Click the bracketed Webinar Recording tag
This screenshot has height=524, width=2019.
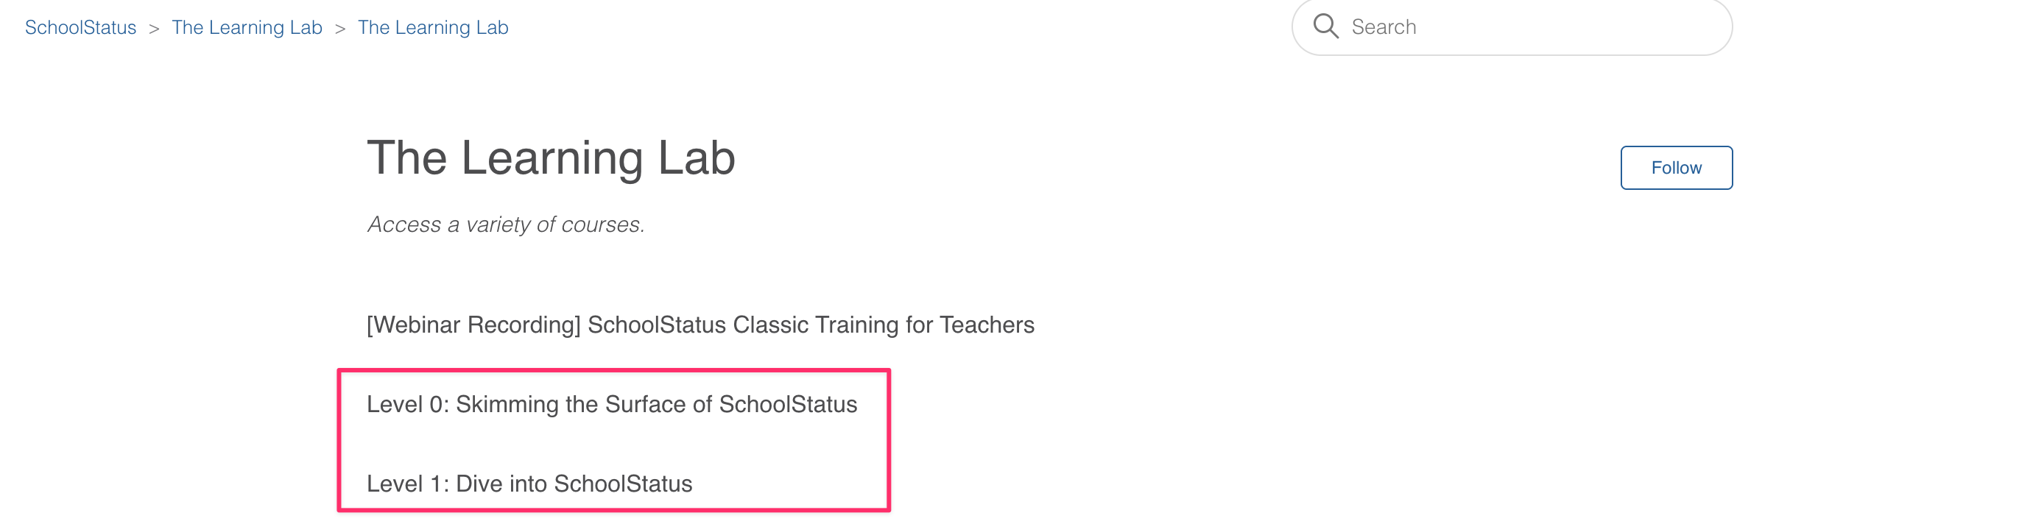coord(474,325)
